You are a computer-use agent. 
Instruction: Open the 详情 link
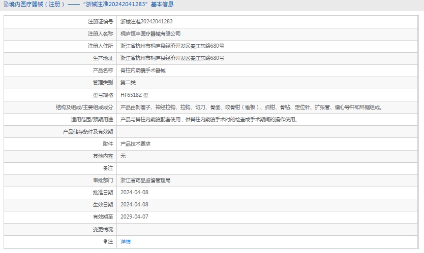coord(126,242)
